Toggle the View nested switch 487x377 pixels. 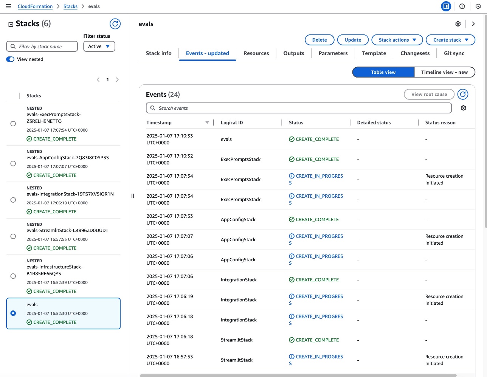(10, 59)
